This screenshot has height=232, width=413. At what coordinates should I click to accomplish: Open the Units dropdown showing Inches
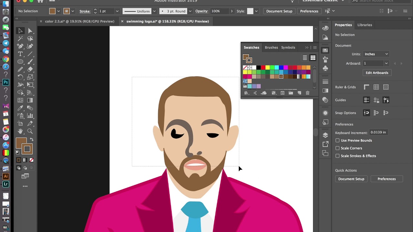coord(376,54)
